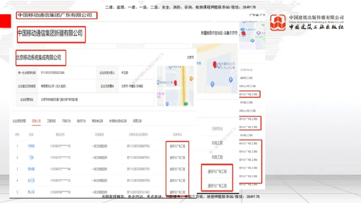This screenshot has width=361, height=203.
Task: Click the 北京市-市辖区-东城区 registration location value
Action: 132,86
